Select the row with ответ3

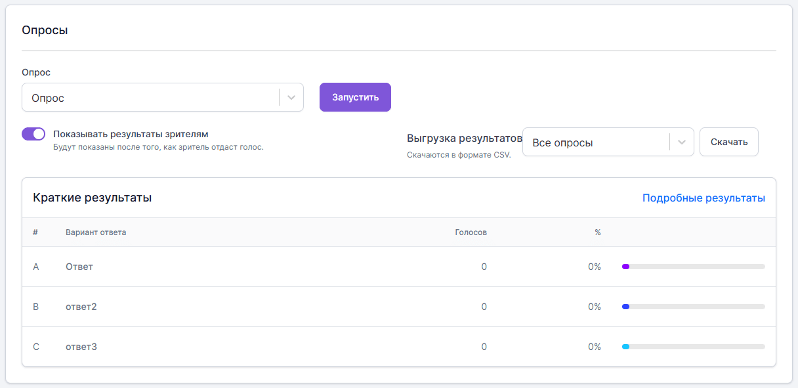coord(399,347)
